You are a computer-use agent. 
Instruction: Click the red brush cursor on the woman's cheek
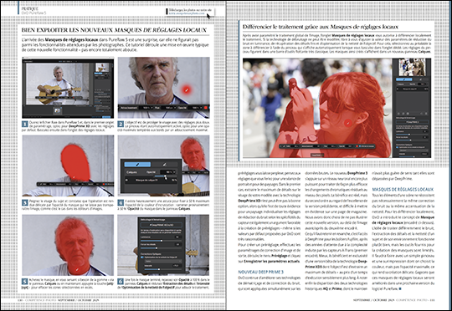coord(348,123)
